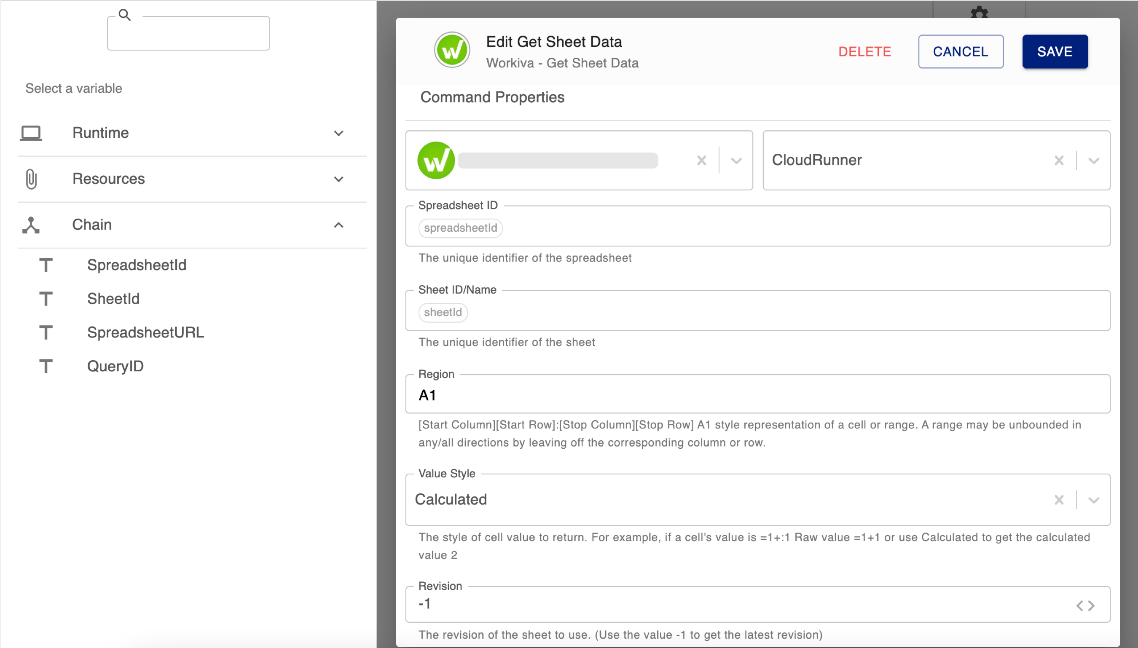Click the Runtime section label
The image size is (1138, 648).
coord(101,133)
